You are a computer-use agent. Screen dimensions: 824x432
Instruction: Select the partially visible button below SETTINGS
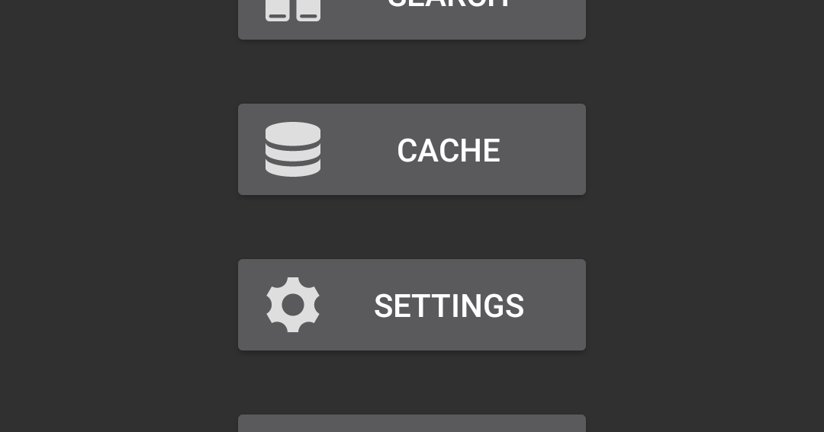click(411, 423)
